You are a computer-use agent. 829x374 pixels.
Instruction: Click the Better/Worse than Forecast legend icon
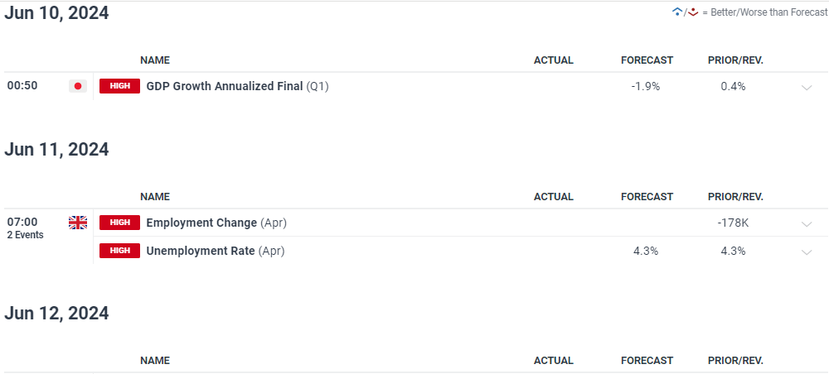click(x=685, y=12)
